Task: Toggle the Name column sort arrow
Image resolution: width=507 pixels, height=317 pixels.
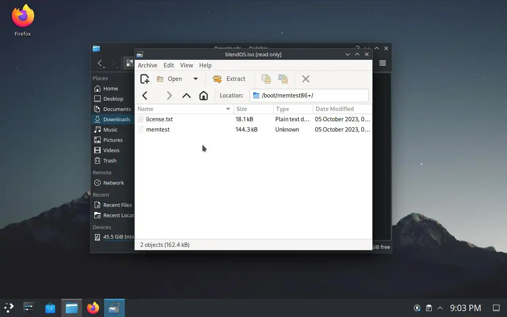Action: coord(228,109)
